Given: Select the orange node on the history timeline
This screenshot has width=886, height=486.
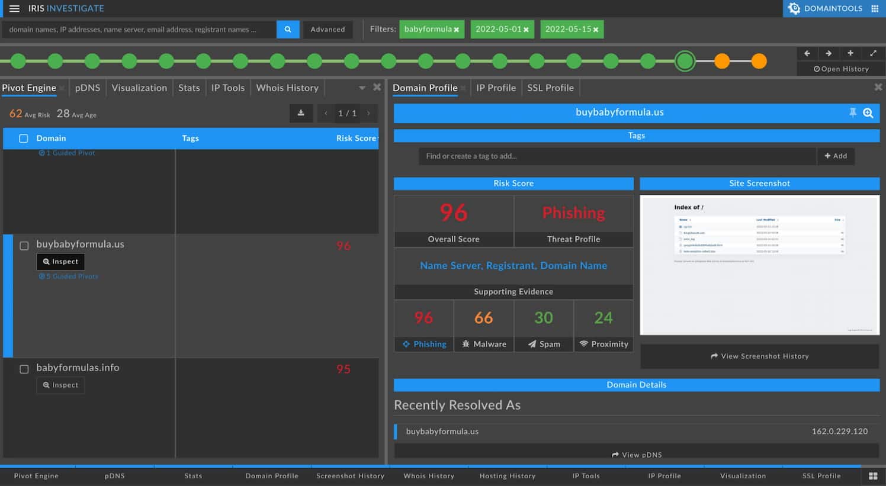Looking at the screenshot, I should 723,60.
